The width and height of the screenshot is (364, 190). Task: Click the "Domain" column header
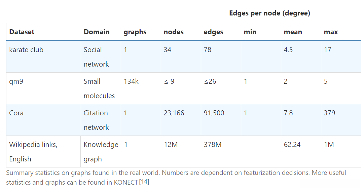tap(97, 32)
